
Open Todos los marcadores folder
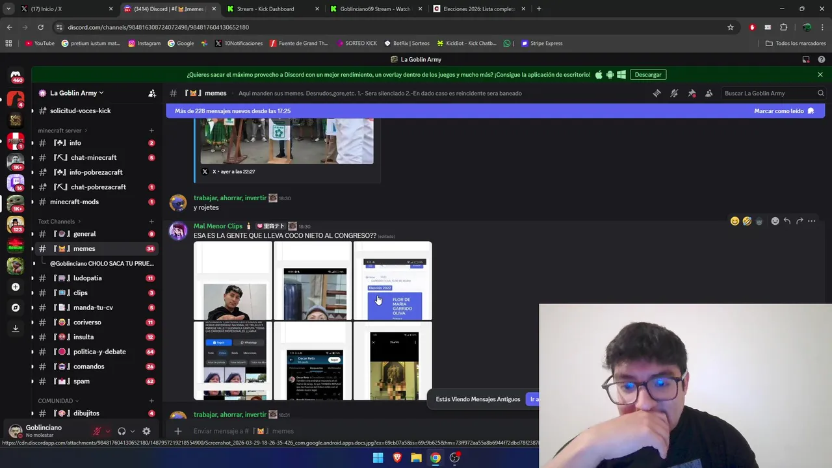pos(796,44)
